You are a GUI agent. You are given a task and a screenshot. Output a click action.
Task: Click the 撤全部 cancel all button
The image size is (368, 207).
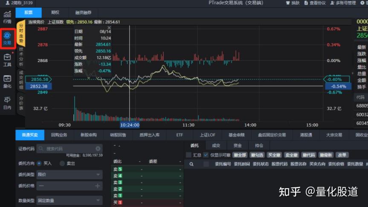[240, 155]
